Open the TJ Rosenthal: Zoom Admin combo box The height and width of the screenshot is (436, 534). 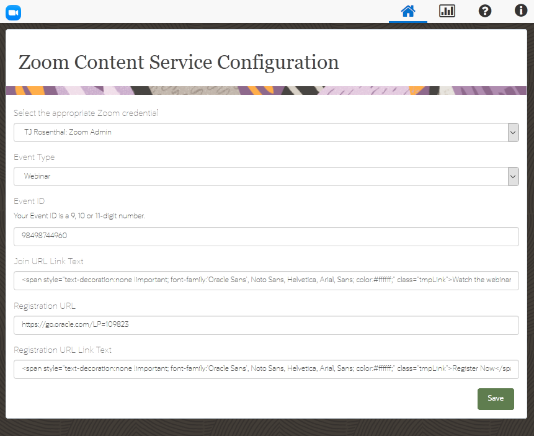coord(266,133)
